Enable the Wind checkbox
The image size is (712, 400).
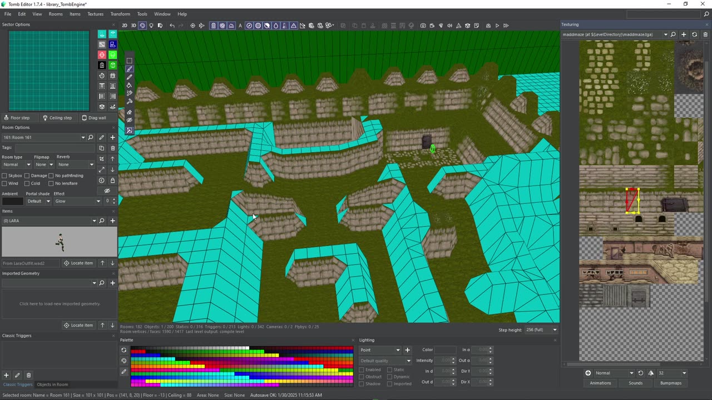click(4, 183)
